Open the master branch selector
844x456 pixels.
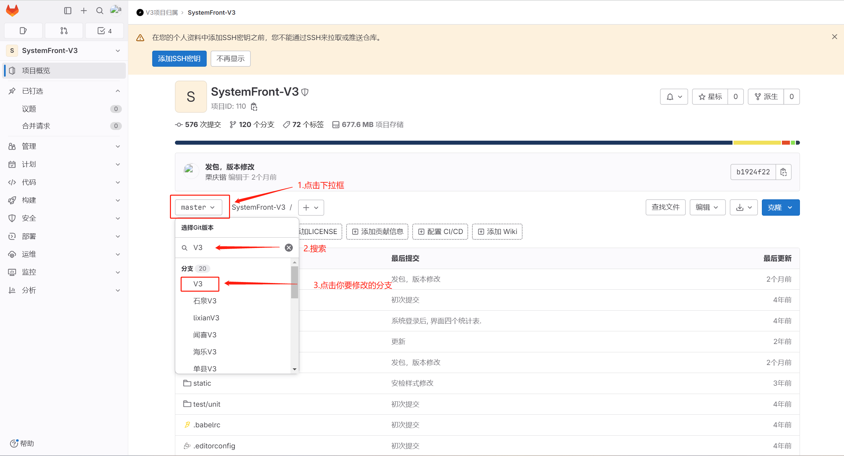click(198, 207)
